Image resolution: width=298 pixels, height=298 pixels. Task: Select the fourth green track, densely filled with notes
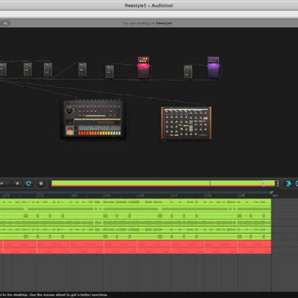pyautogui.click(x=136, y=223)
